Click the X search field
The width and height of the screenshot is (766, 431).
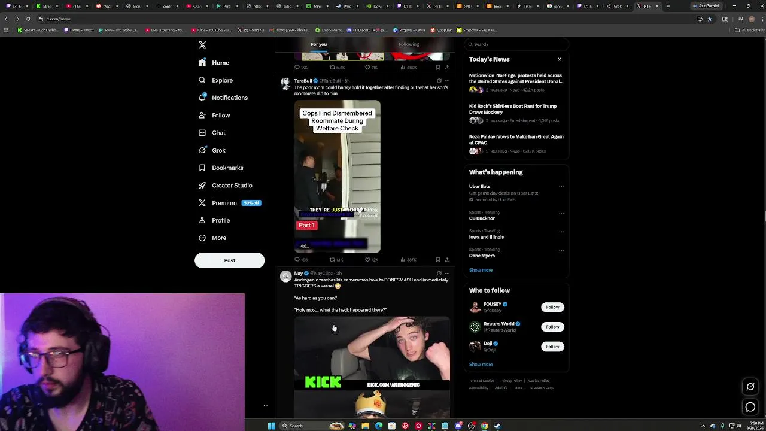pos(516,44)
